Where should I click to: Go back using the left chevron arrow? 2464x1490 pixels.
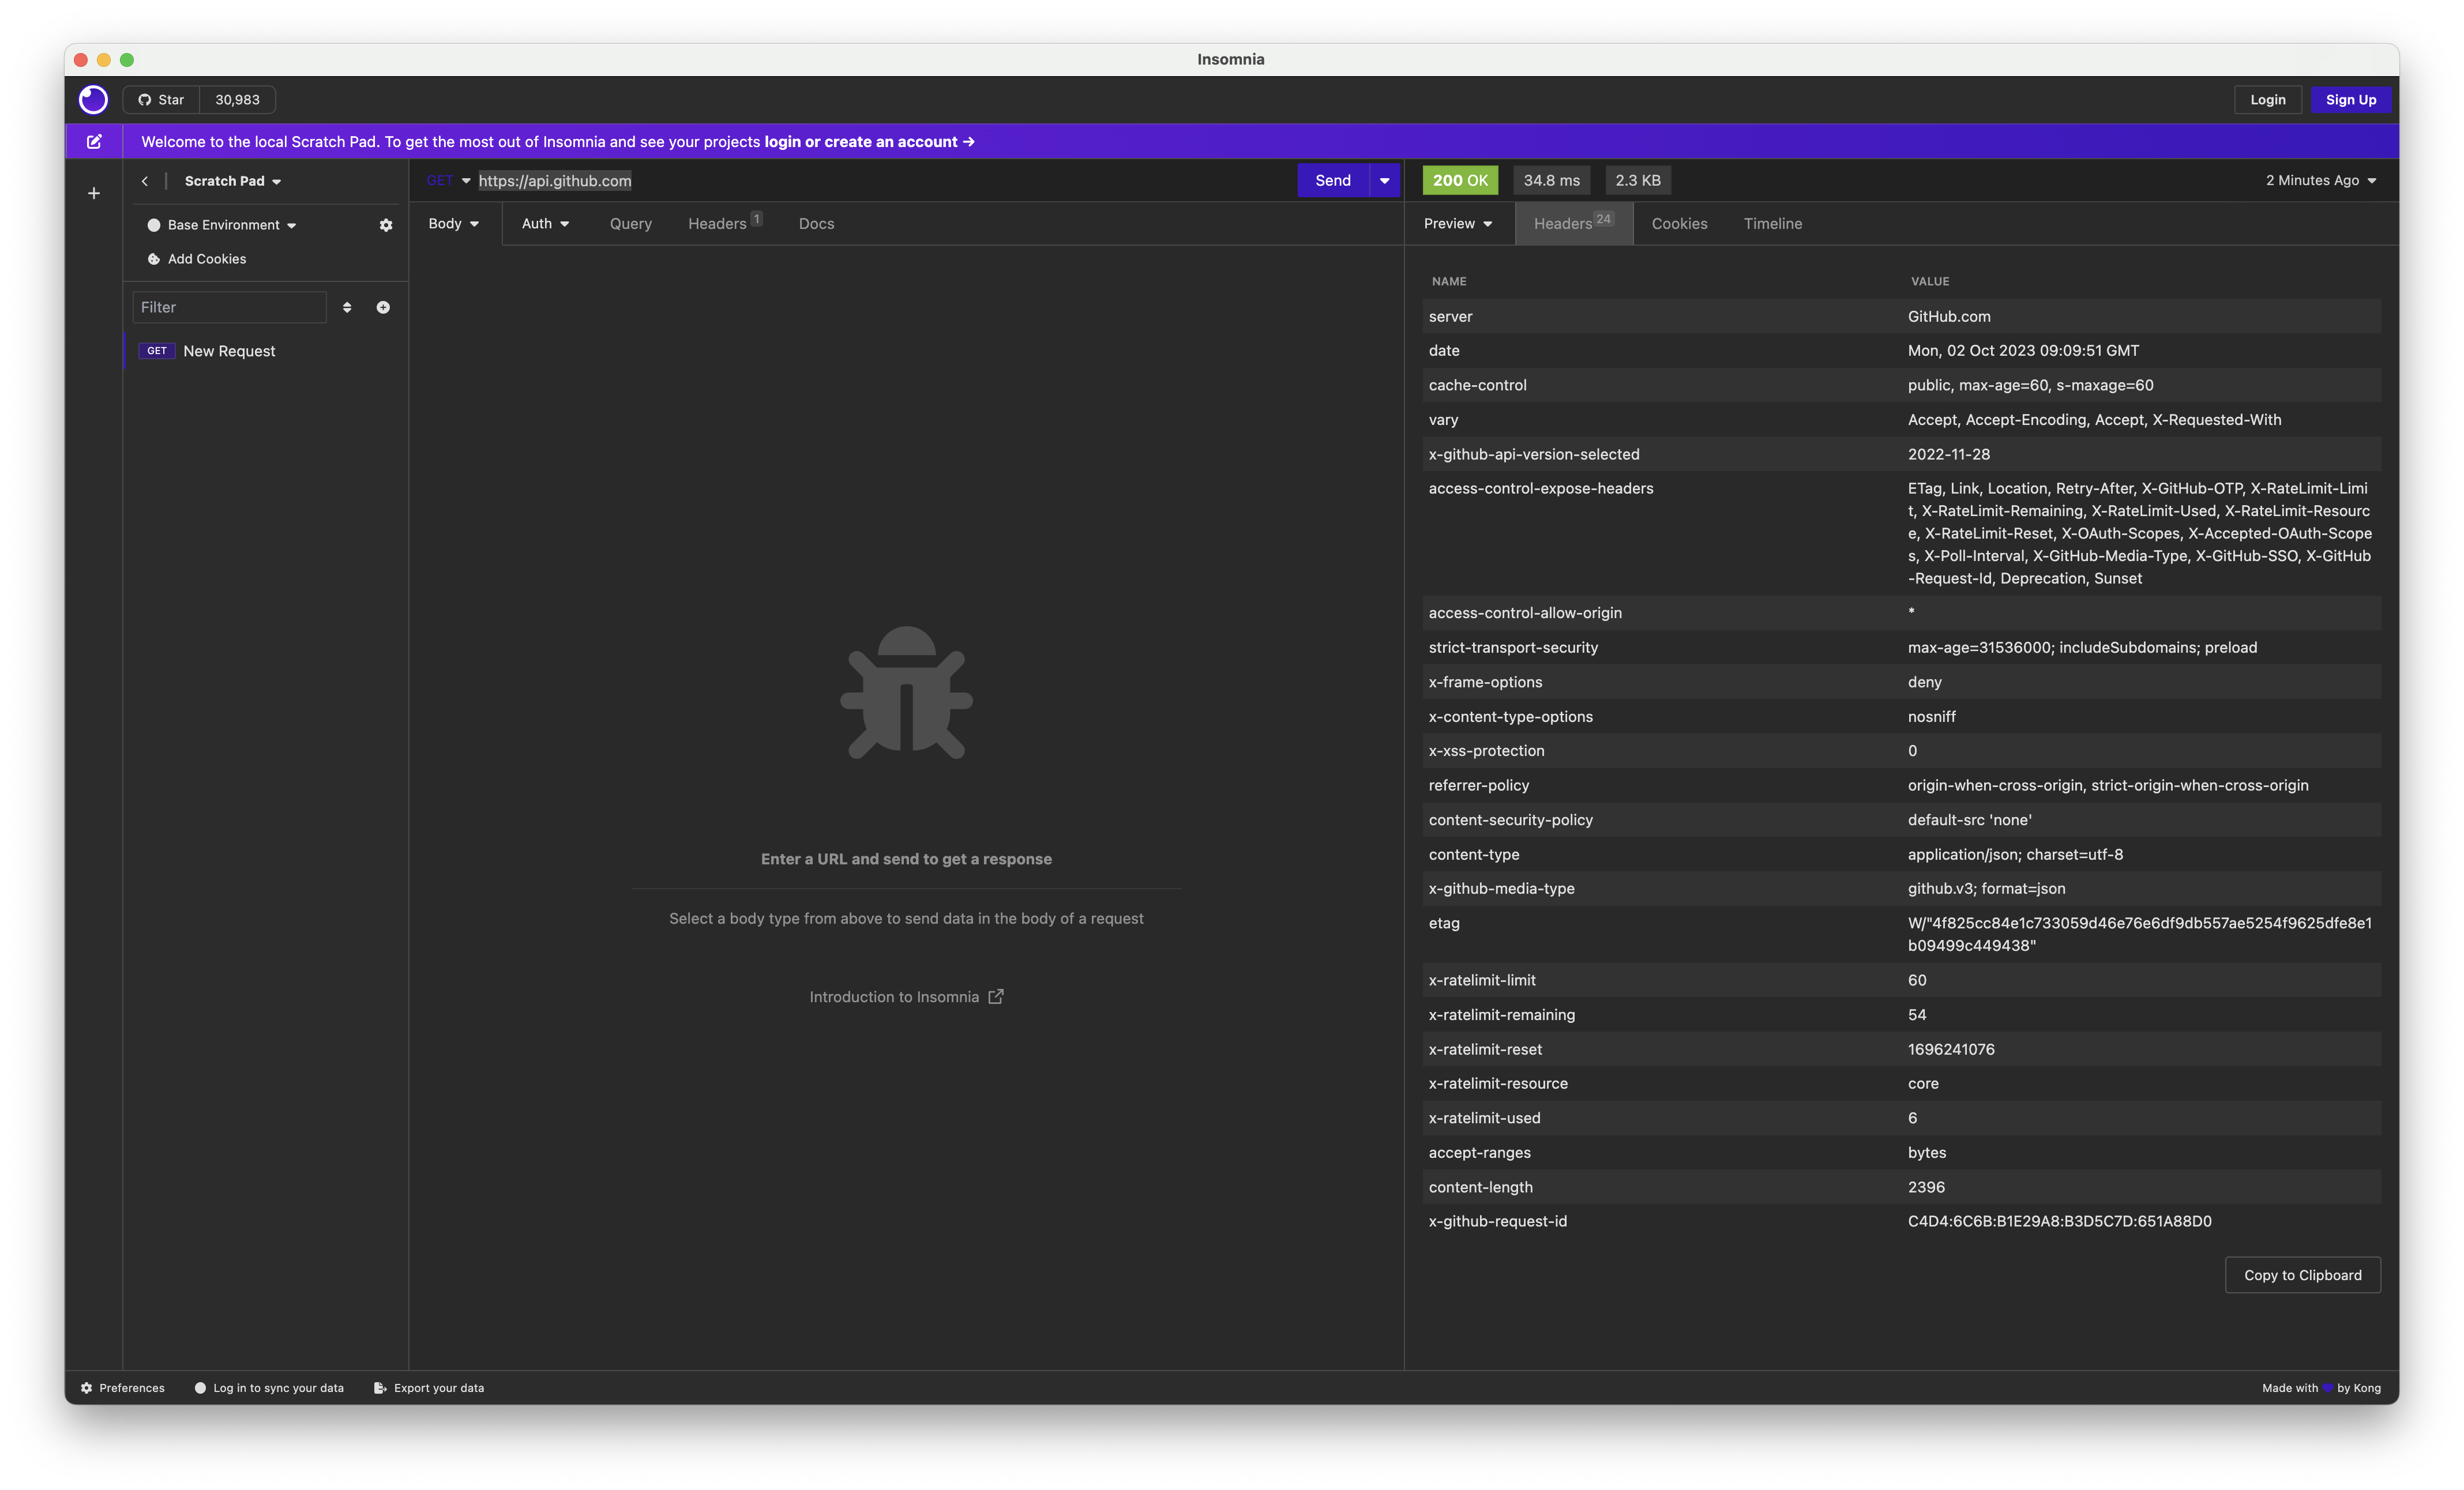(145, 181)
